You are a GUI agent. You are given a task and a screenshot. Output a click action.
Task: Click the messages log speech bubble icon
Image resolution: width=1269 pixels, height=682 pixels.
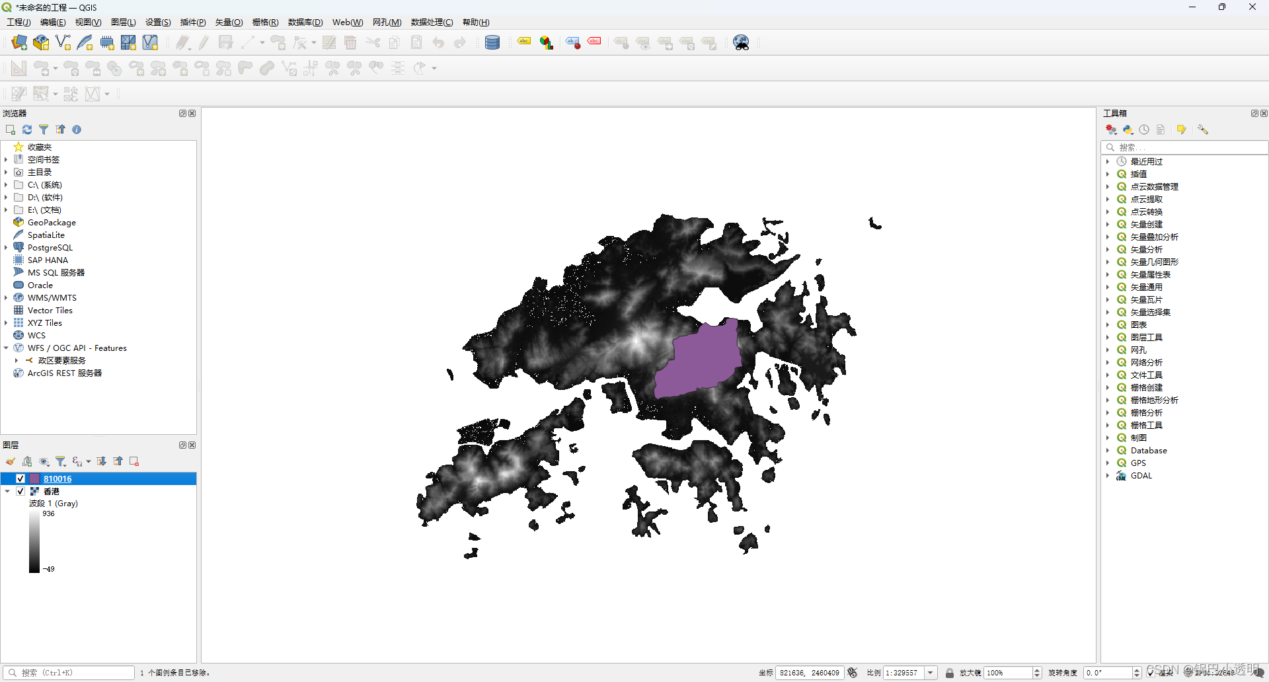(x=1258, y=673)
